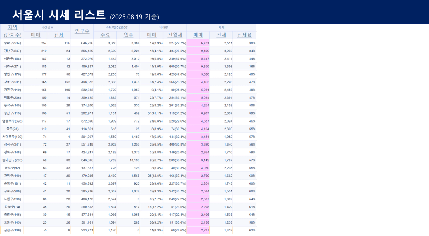This screenshot has height=236, width=429.
Task: Click 거래량 매매 cell 25(12.8%) for 관악구
Action: [x=155, y=176]
